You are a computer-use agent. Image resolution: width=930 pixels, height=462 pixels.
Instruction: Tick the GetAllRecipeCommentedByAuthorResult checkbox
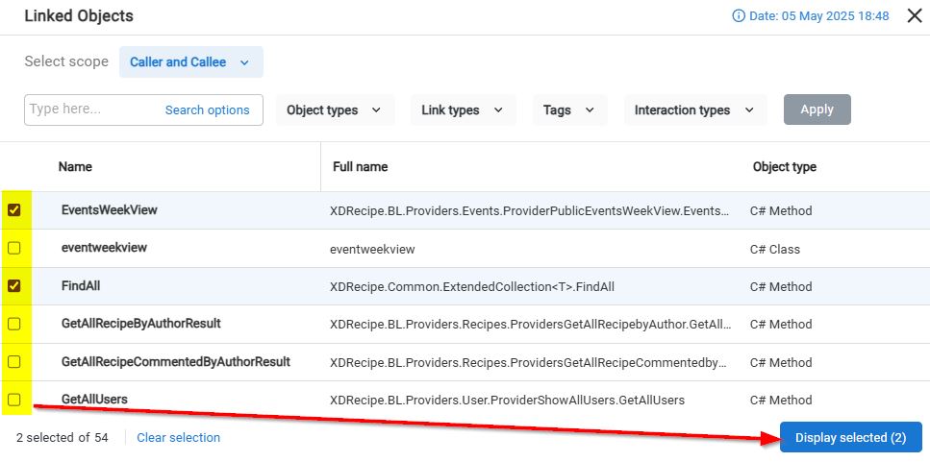click(14, 362)
